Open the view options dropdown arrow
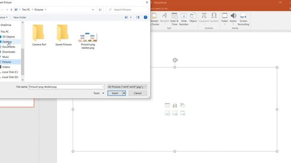 pos(131,17)
